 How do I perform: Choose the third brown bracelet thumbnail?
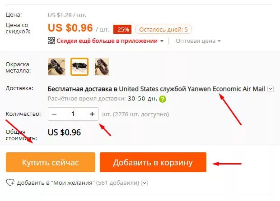[x=102, y=67]
